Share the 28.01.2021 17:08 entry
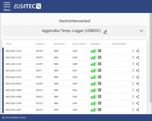This screenshot has height=121, width=152. click(x=137, y=103)
